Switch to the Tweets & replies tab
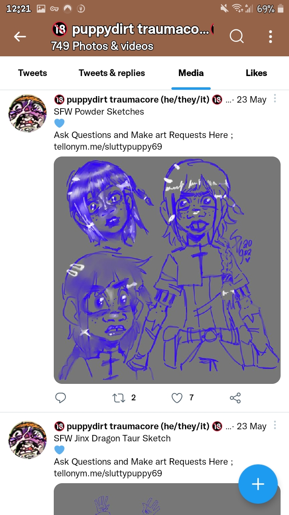Viewport: 289px width, 515px height. [x=112, y=73]
